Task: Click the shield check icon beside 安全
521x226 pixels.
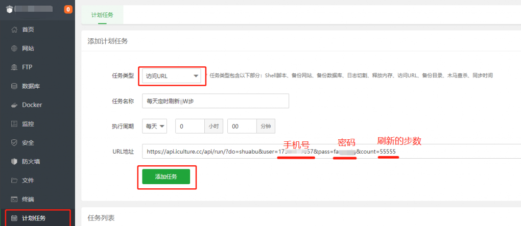Action: [14, 143]
